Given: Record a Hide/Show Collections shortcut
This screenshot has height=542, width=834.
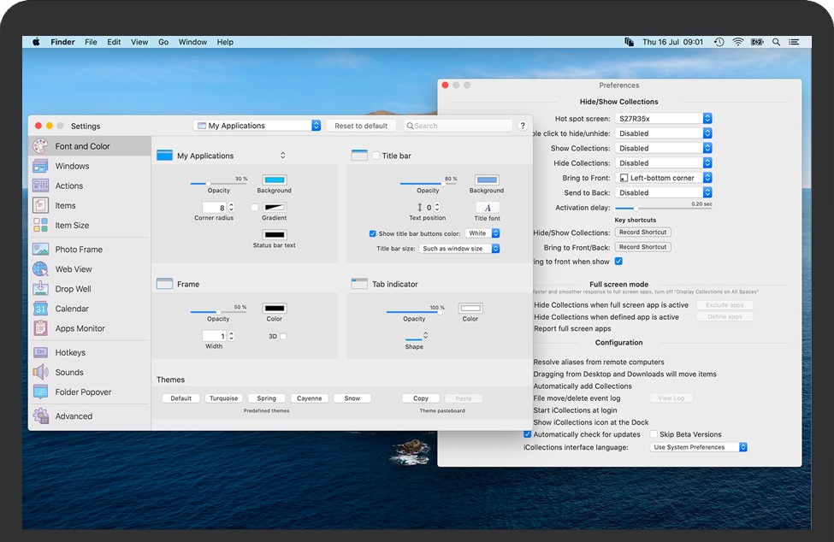Looking at the screenshot, I should [x=642, y=232].
